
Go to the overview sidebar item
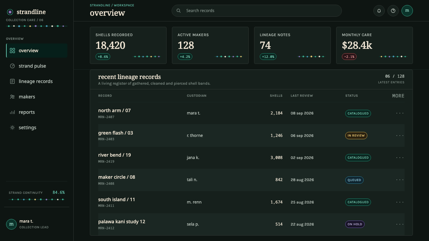pyautogui.click(x=37, y=51)
